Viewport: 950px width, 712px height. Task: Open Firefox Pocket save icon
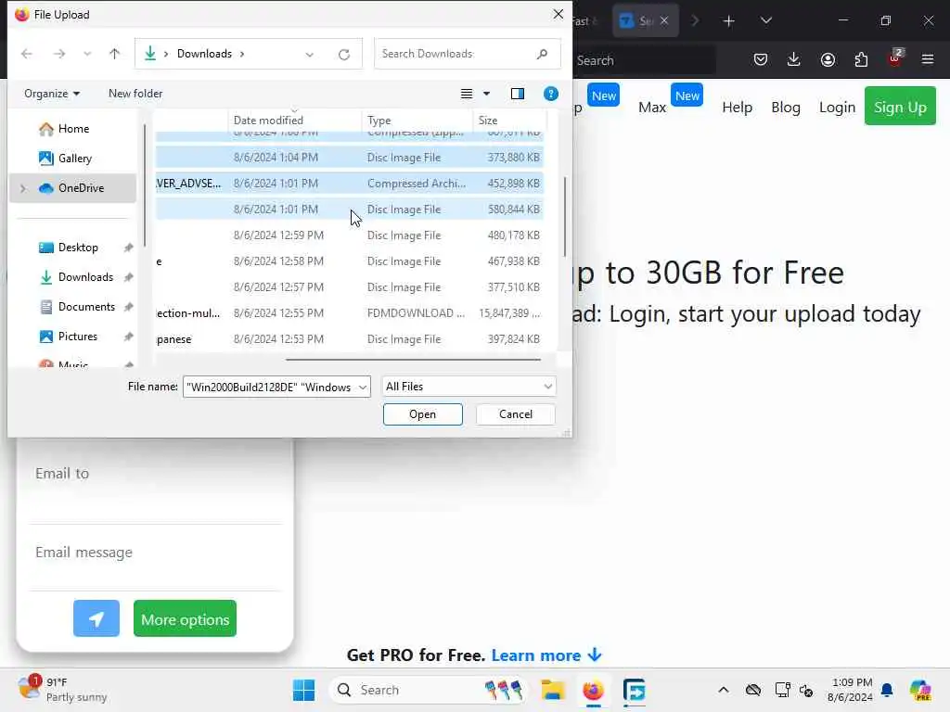[x=761, y=59]
